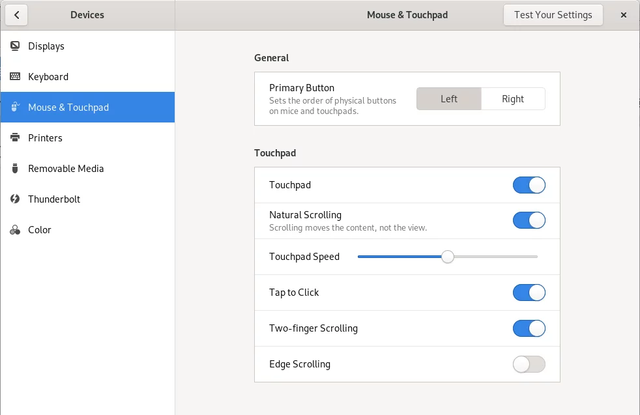Click the Displays monitor icon
The width and height of the screenshot is (640, 415).
pos(15,46)
